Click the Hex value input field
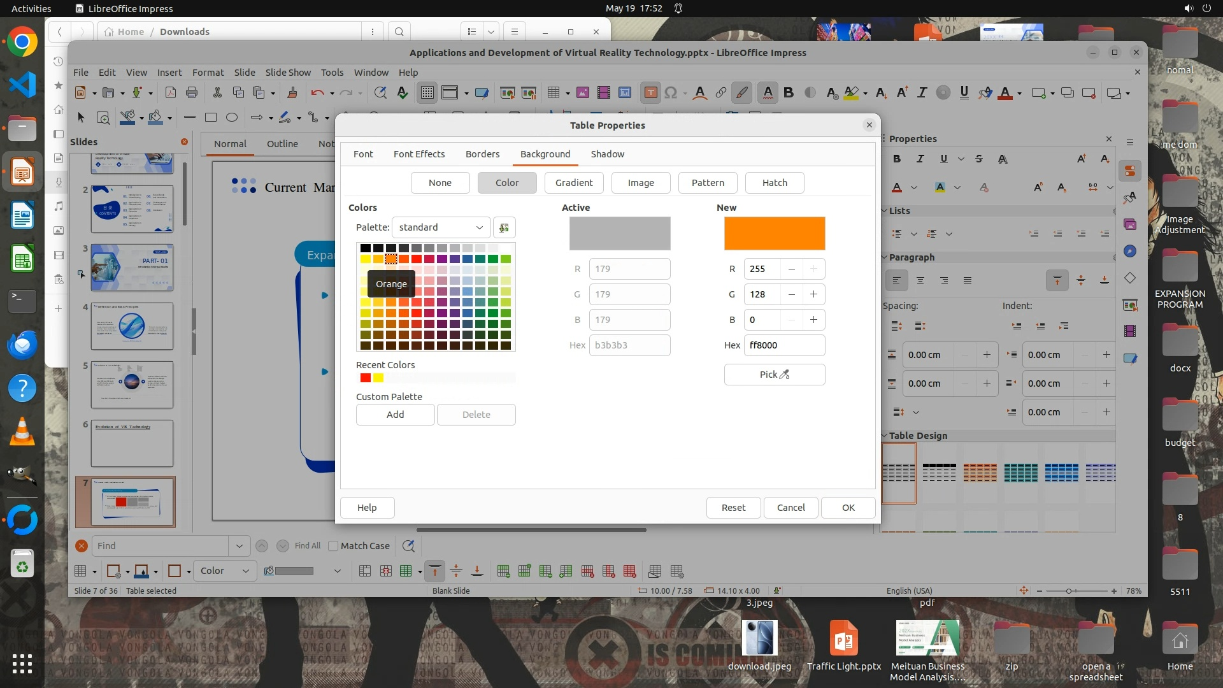The height and width of the screenshot is (688, 1223). pos(784,345)
